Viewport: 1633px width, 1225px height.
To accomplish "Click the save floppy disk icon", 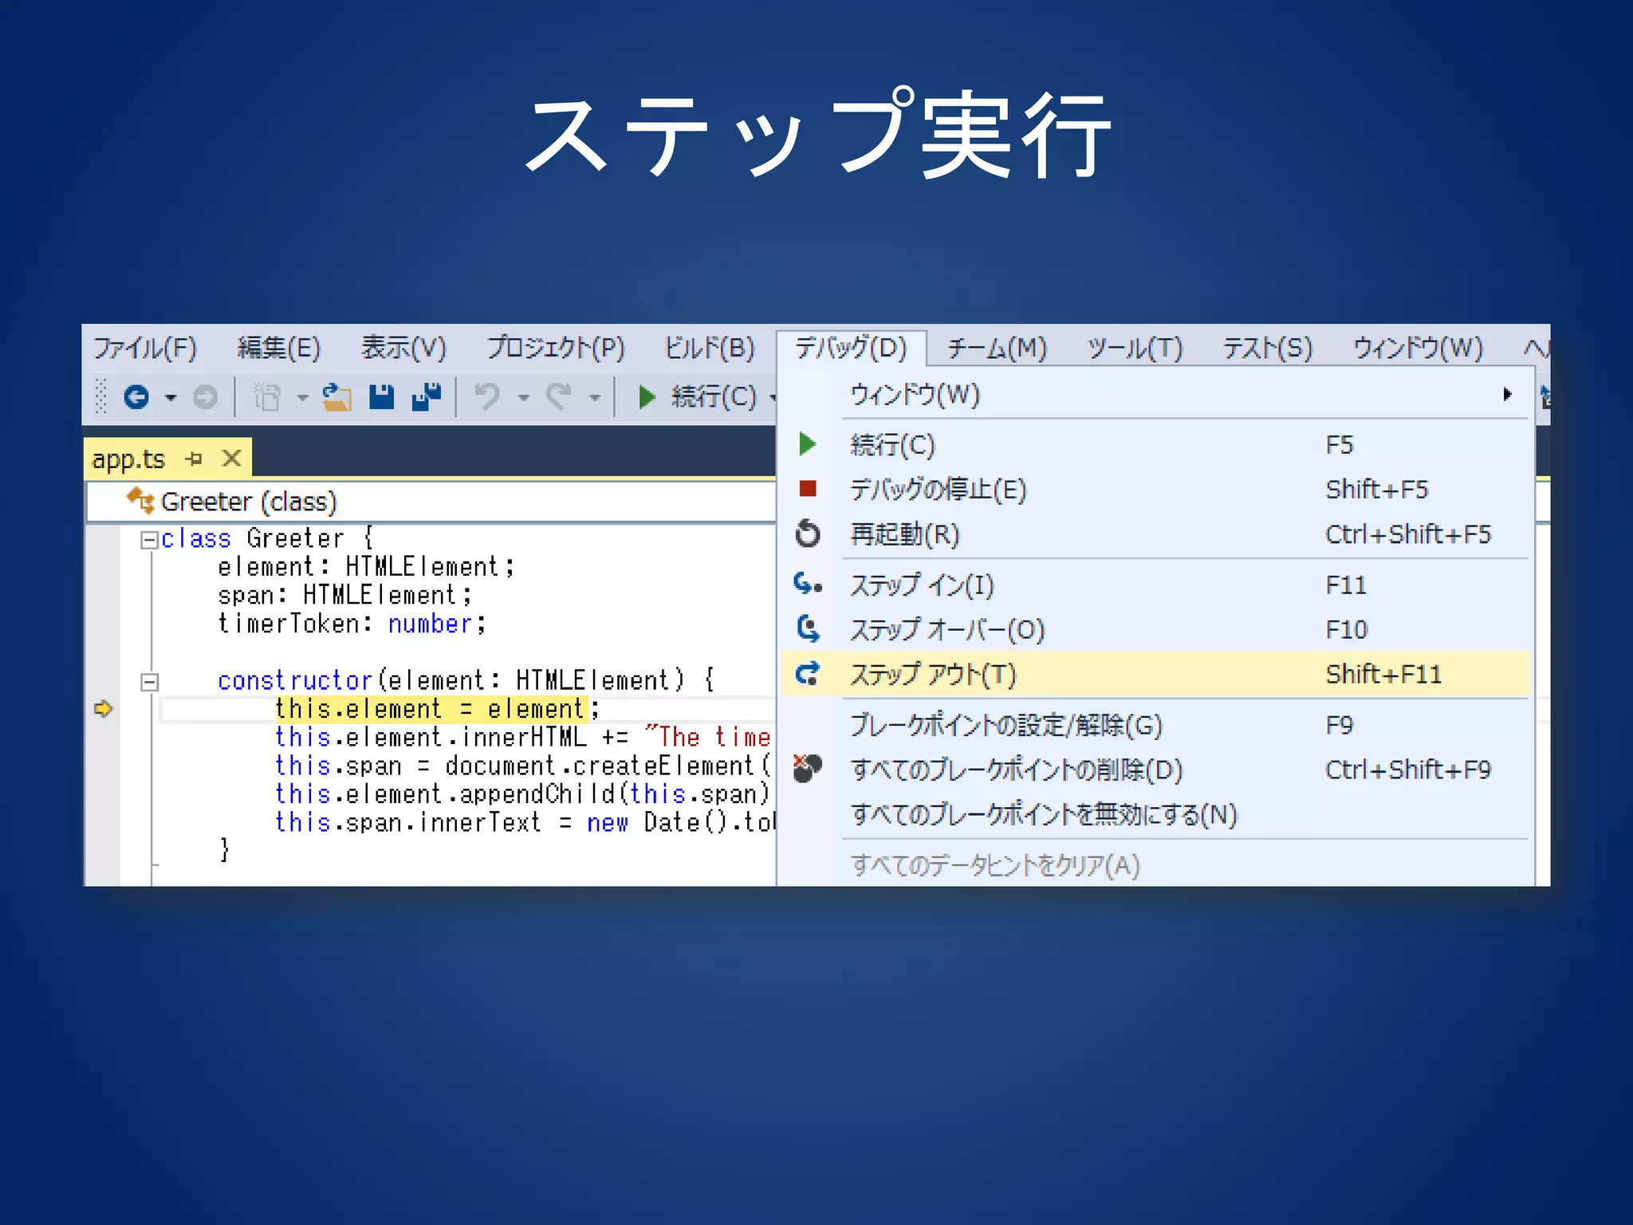I will click(x=382, y=396).
